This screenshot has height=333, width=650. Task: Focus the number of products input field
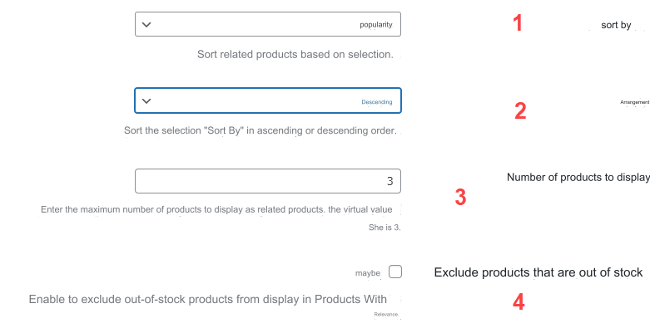click(268, 181)
